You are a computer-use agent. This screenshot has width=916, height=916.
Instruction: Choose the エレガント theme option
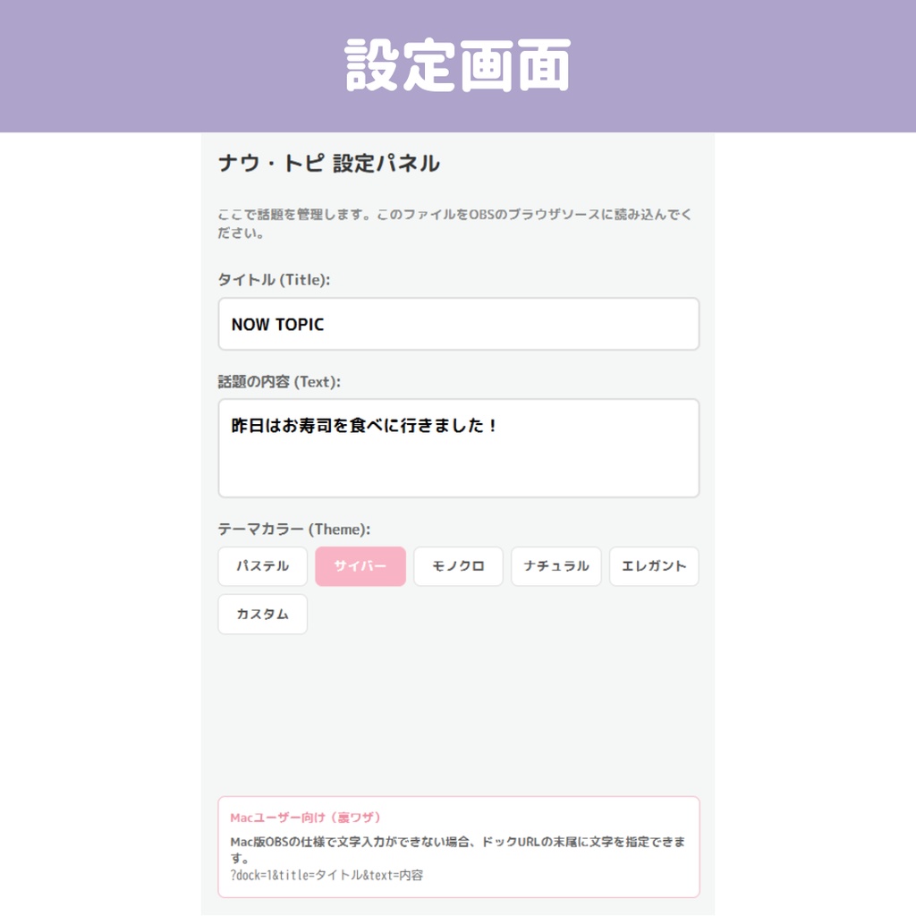(653, 566)
